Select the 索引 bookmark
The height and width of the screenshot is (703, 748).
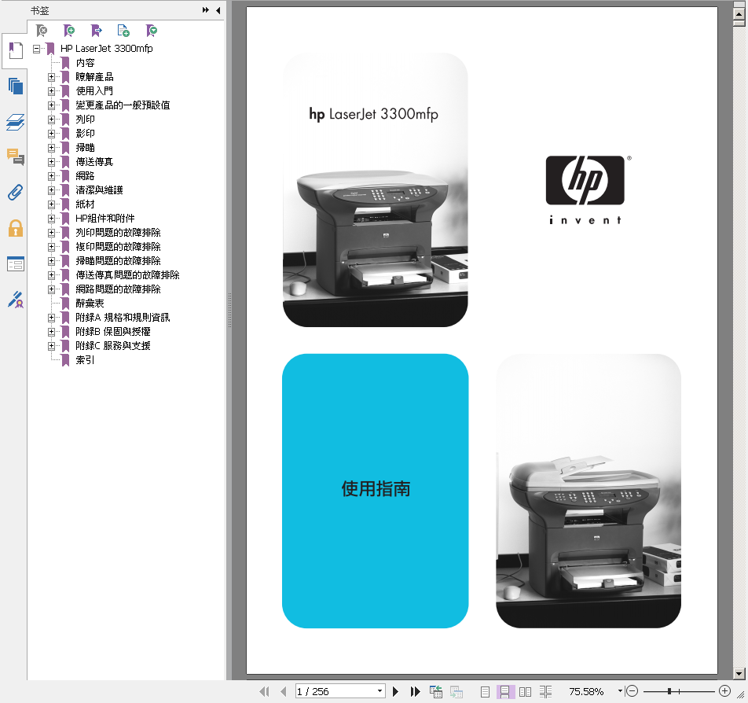tap(85, 360)
